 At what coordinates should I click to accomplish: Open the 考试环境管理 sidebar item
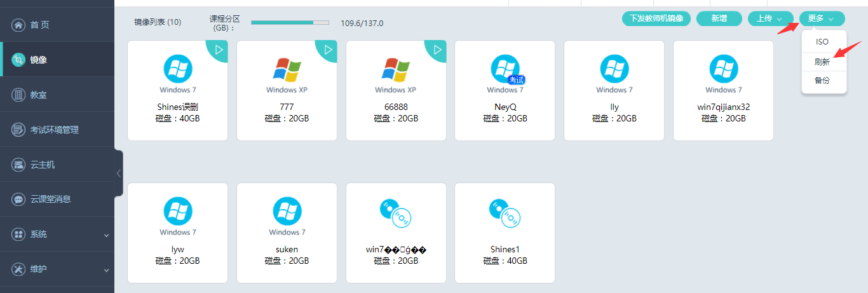57,130
